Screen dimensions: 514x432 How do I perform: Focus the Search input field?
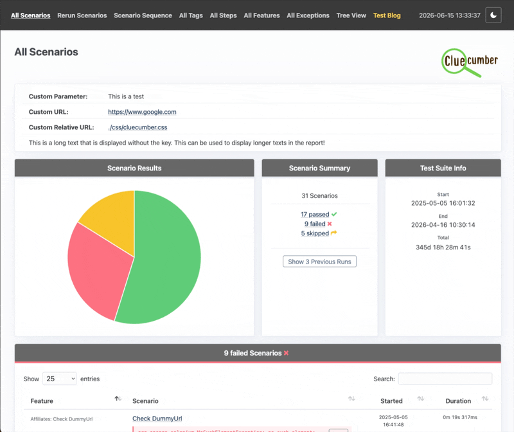[445, 379]
